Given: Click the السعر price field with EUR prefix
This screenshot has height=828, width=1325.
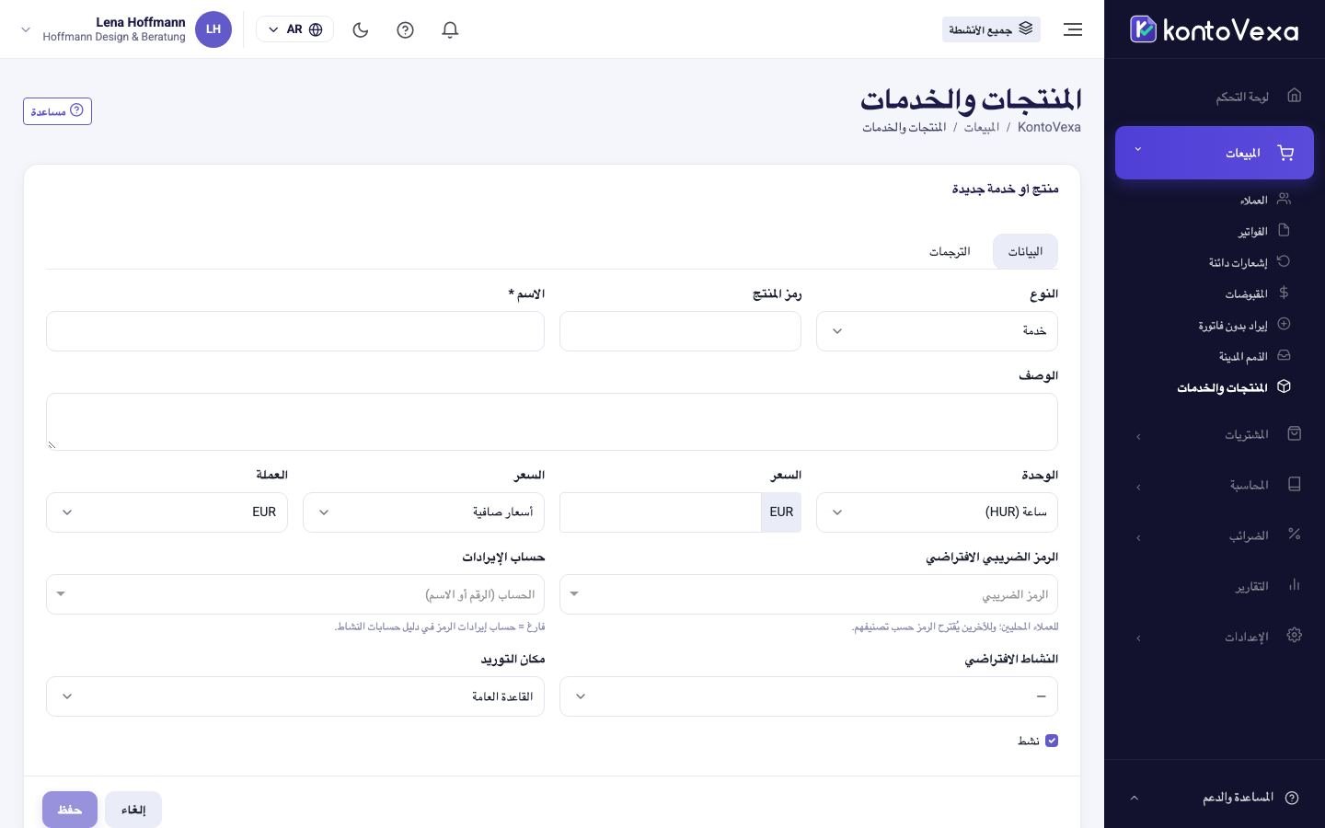Looking at the screenshot, I should [660, 512].
